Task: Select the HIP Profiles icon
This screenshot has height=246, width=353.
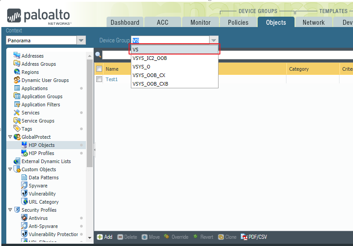Action: click(x=24, y=153)
